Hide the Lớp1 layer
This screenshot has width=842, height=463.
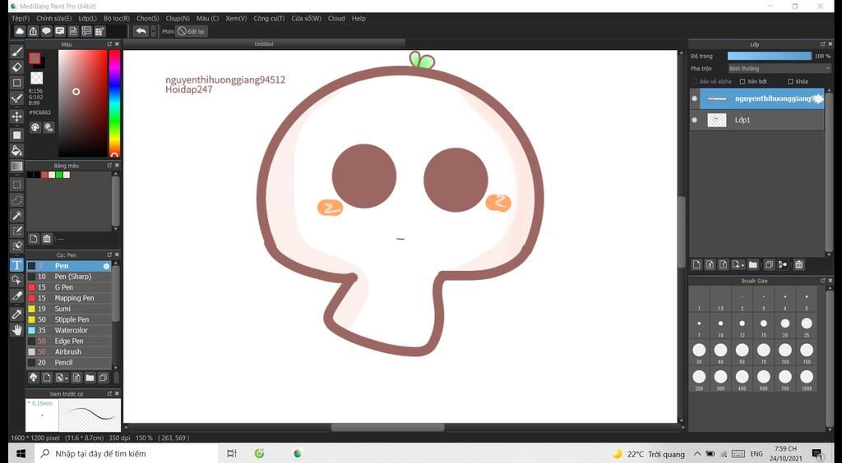pos(694,120)
